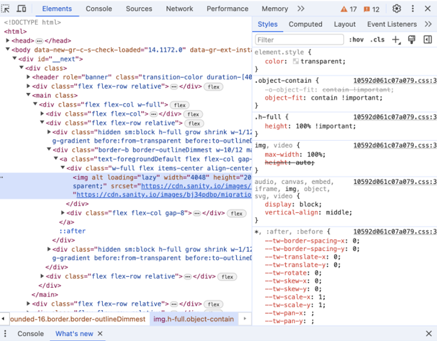Expand the header role banner node
The height and width of the screenshot is (341, 437).
point(28,77)
